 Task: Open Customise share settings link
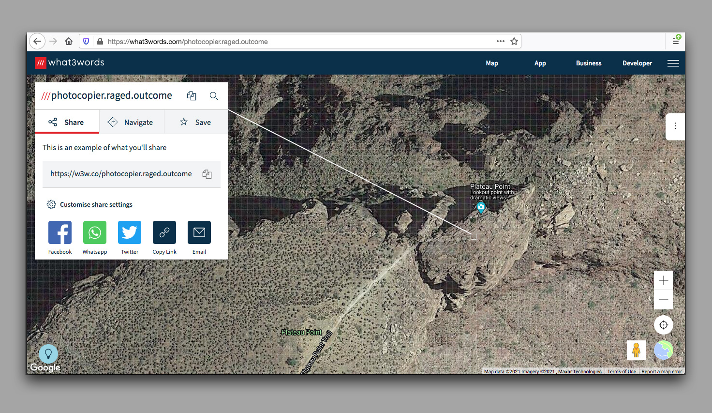click(96, 205)
